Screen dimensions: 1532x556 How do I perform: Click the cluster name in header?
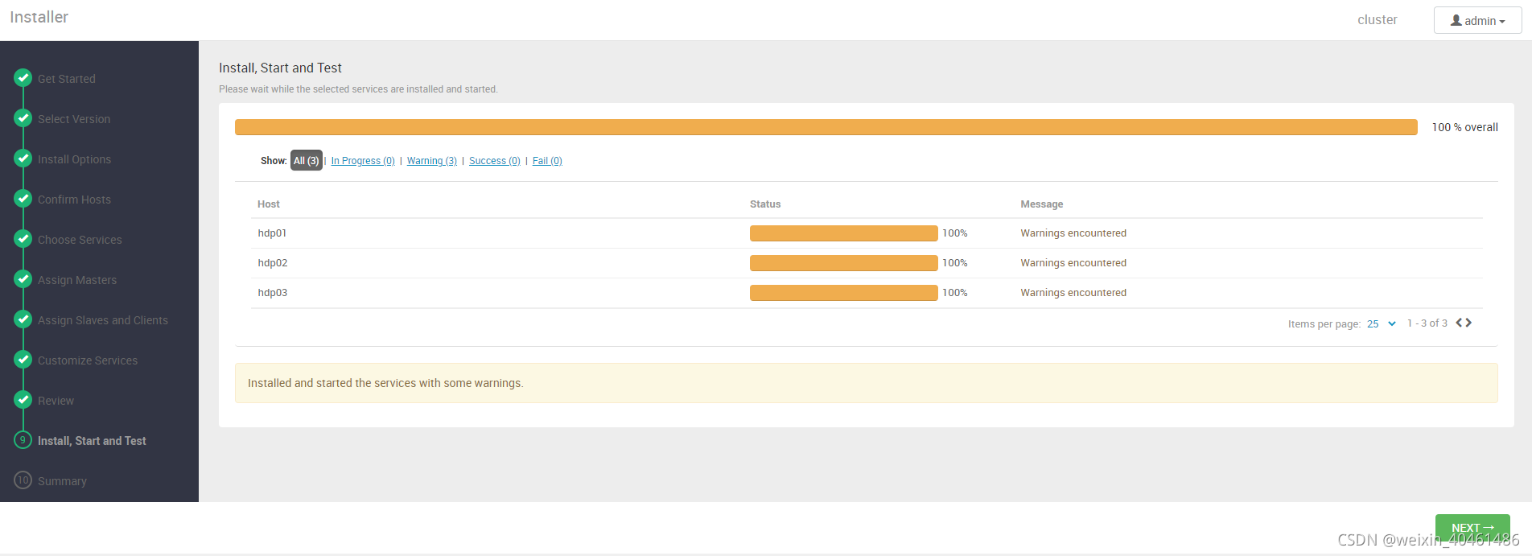click(x=1378, y=20)
